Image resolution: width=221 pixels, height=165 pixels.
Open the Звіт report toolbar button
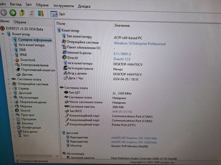click(58, 14)
